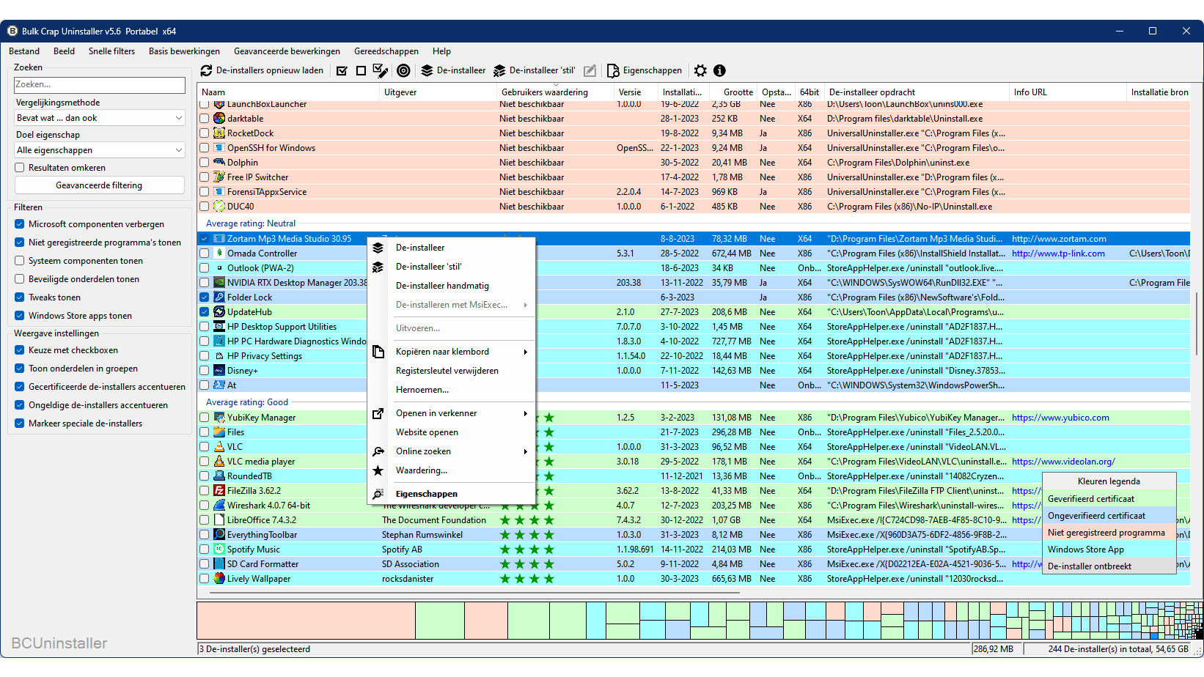Toggle 'Markeer speciale de-installers' checkbox
Screen dimensions: 1204x677
point(20,423)
